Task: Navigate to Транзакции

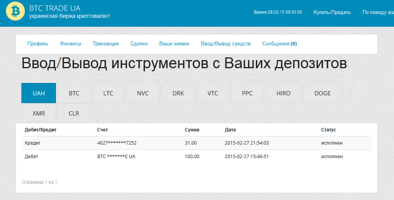Action: [x=106, y=44]
